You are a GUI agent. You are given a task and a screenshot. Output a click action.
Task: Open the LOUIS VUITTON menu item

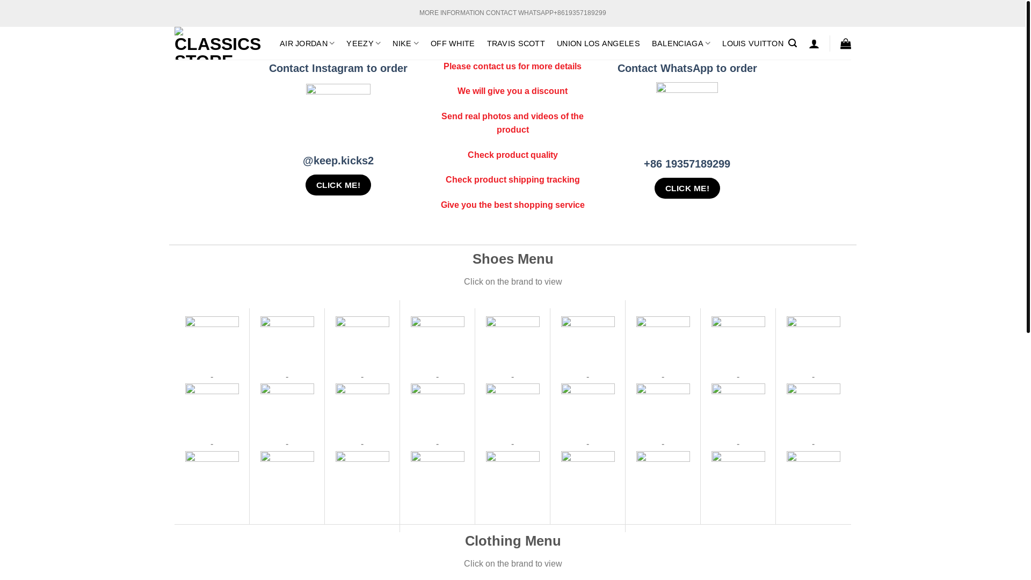coord(753,44)
